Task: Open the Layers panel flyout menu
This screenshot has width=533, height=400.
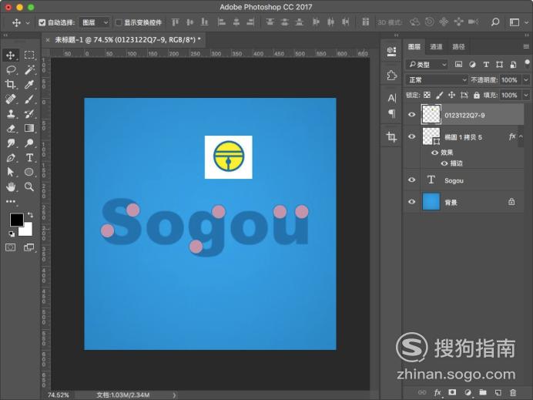Action: coord(526,46)
